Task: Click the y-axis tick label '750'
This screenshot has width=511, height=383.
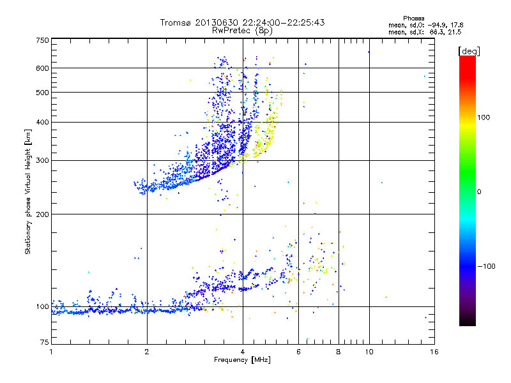Action: coord(43,40)
